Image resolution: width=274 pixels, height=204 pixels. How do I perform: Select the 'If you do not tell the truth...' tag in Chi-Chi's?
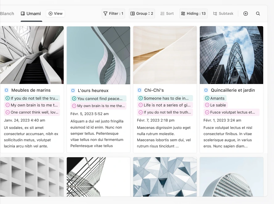165,112
